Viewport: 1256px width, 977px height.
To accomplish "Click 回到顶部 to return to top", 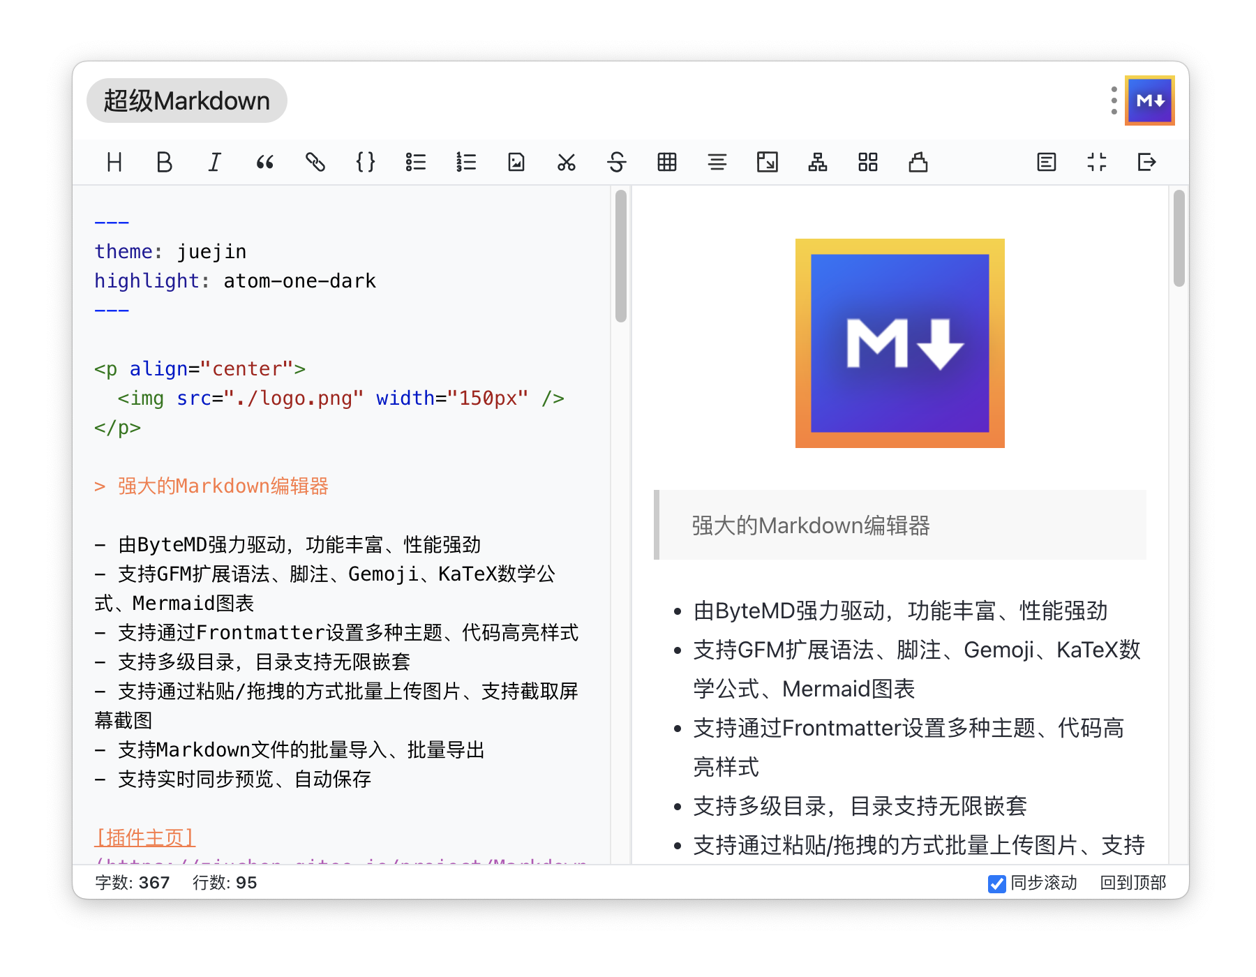I will pyautogui.click(x=1133, y=883).
